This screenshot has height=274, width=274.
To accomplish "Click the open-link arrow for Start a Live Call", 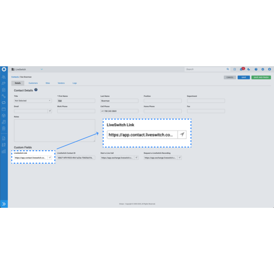I will (136, 158).
